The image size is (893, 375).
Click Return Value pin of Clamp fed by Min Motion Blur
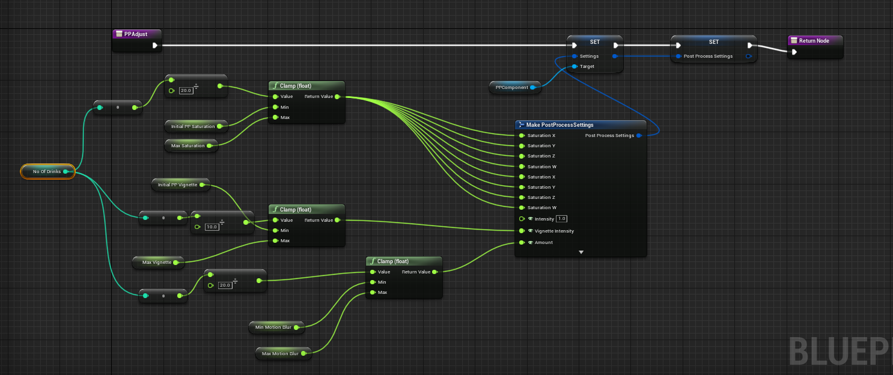[434, 272]
